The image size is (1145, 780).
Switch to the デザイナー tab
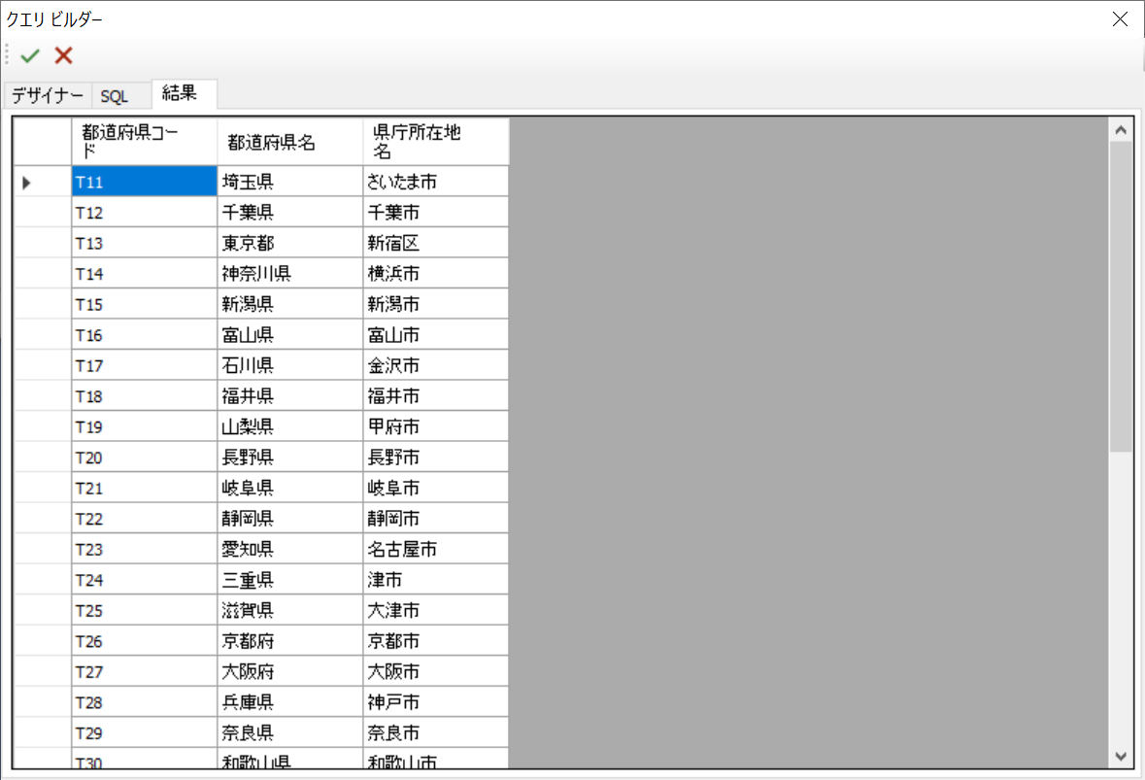pos(48,96)
